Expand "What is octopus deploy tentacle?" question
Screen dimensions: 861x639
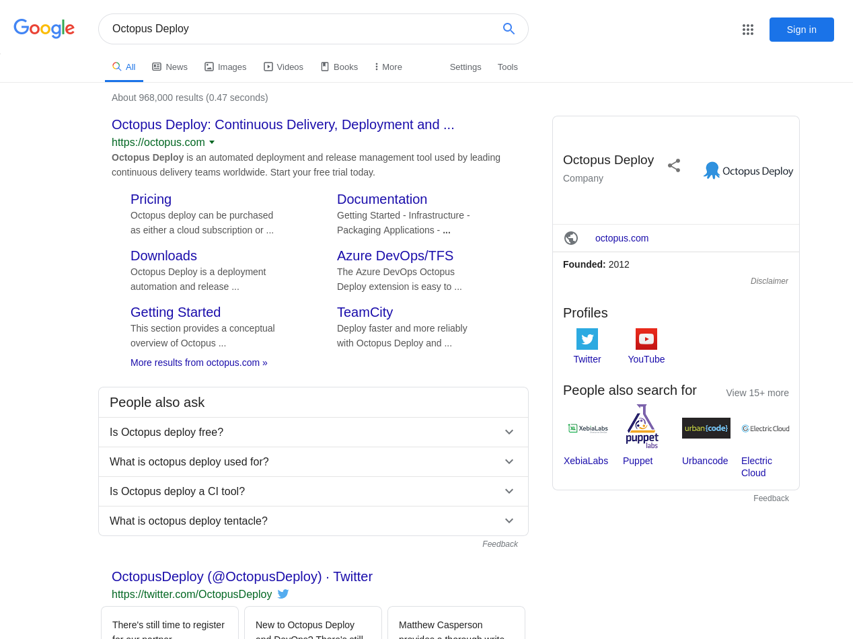[509, 521]
